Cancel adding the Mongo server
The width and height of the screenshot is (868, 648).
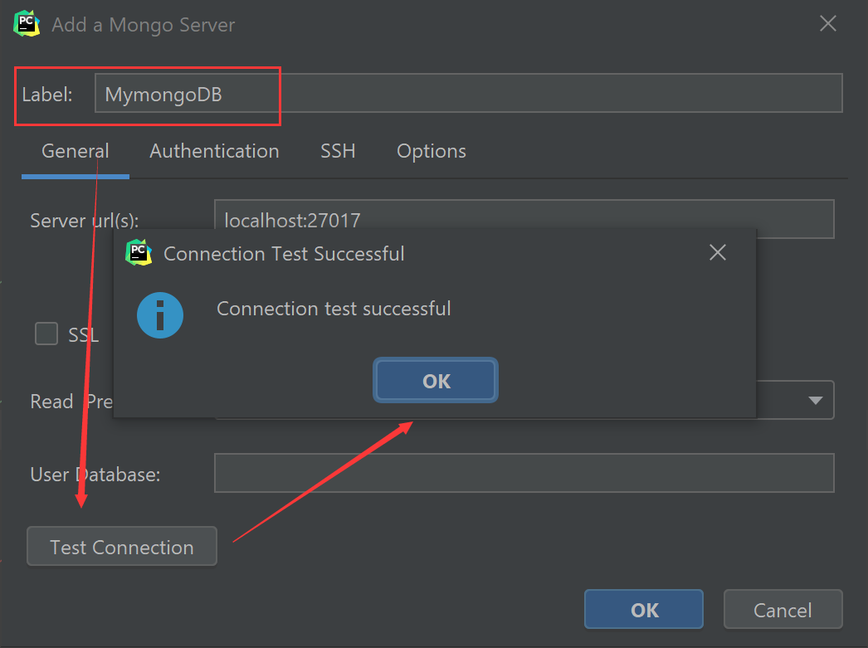click(782, 609)
